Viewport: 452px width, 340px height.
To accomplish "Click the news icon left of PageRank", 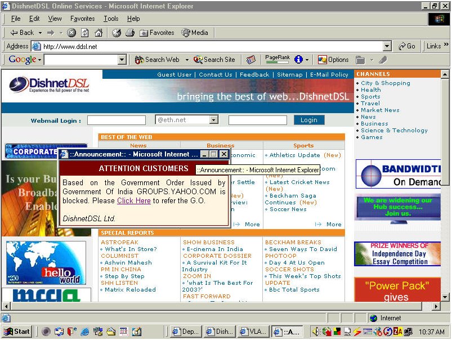I will pos(251,60).
